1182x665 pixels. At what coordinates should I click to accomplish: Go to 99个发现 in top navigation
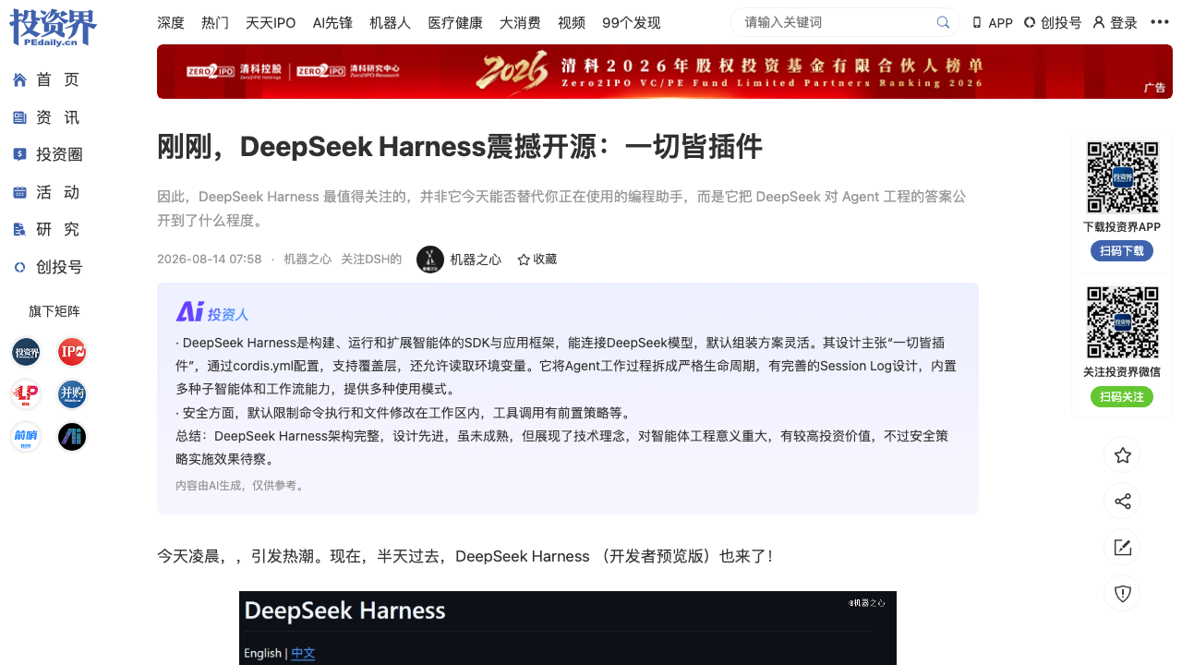632,22
